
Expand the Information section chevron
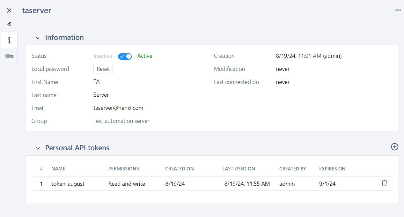point(37,38)
